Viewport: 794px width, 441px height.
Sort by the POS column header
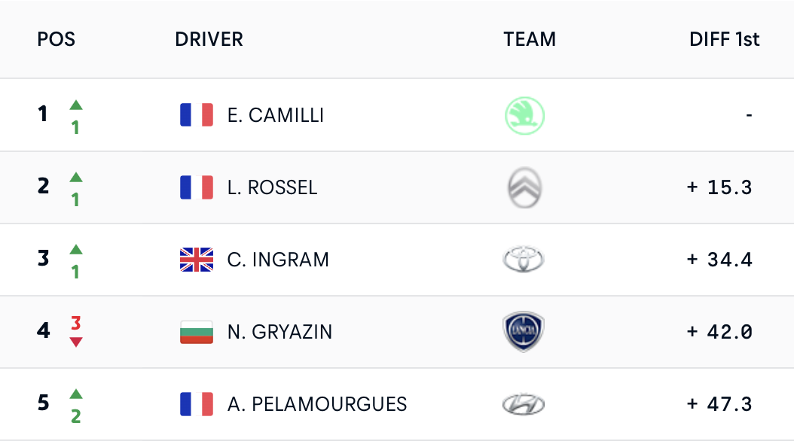[56, 39]
